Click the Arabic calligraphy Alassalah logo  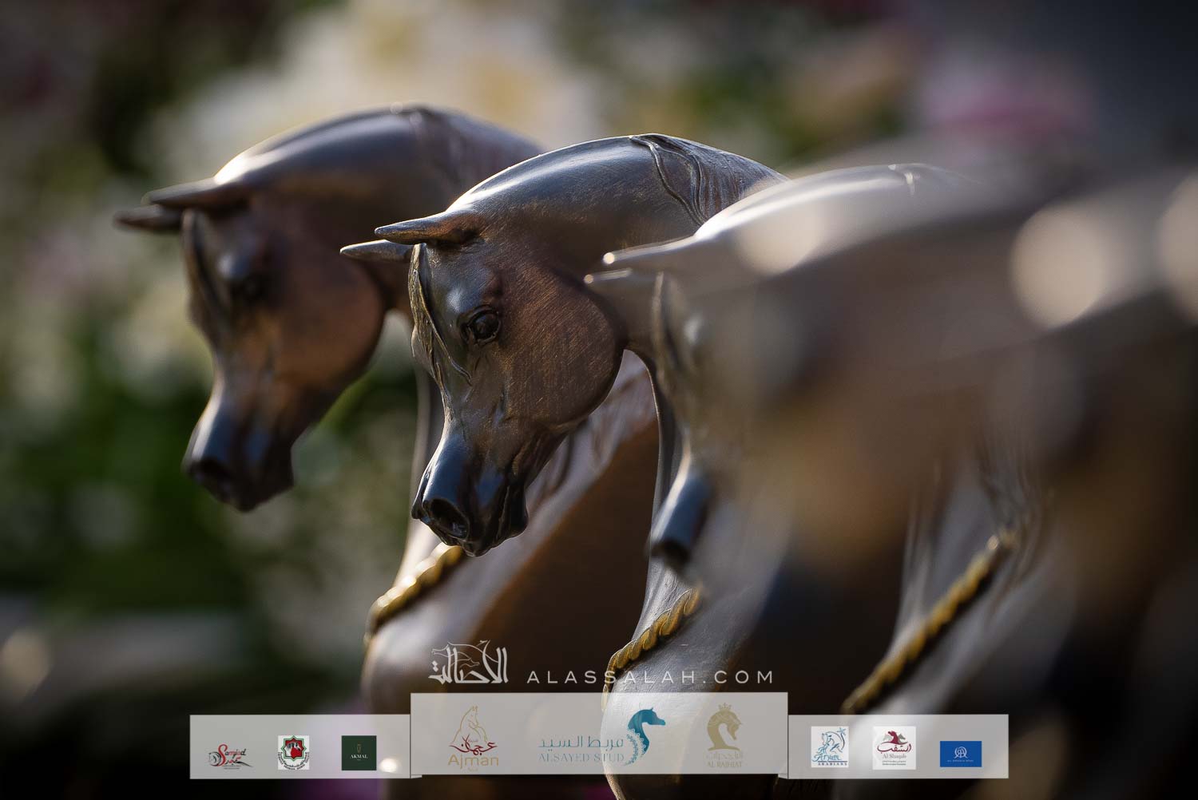469,664
